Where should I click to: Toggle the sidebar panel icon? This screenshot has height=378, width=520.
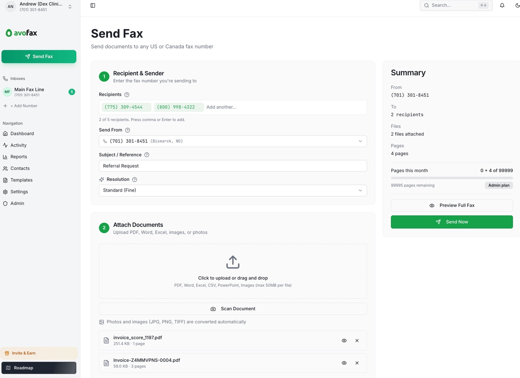pyautogui.click(x=93, y=6)
